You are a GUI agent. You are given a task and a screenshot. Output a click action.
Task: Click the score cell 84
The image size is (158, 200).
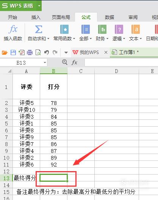click(x=54, y=116)
